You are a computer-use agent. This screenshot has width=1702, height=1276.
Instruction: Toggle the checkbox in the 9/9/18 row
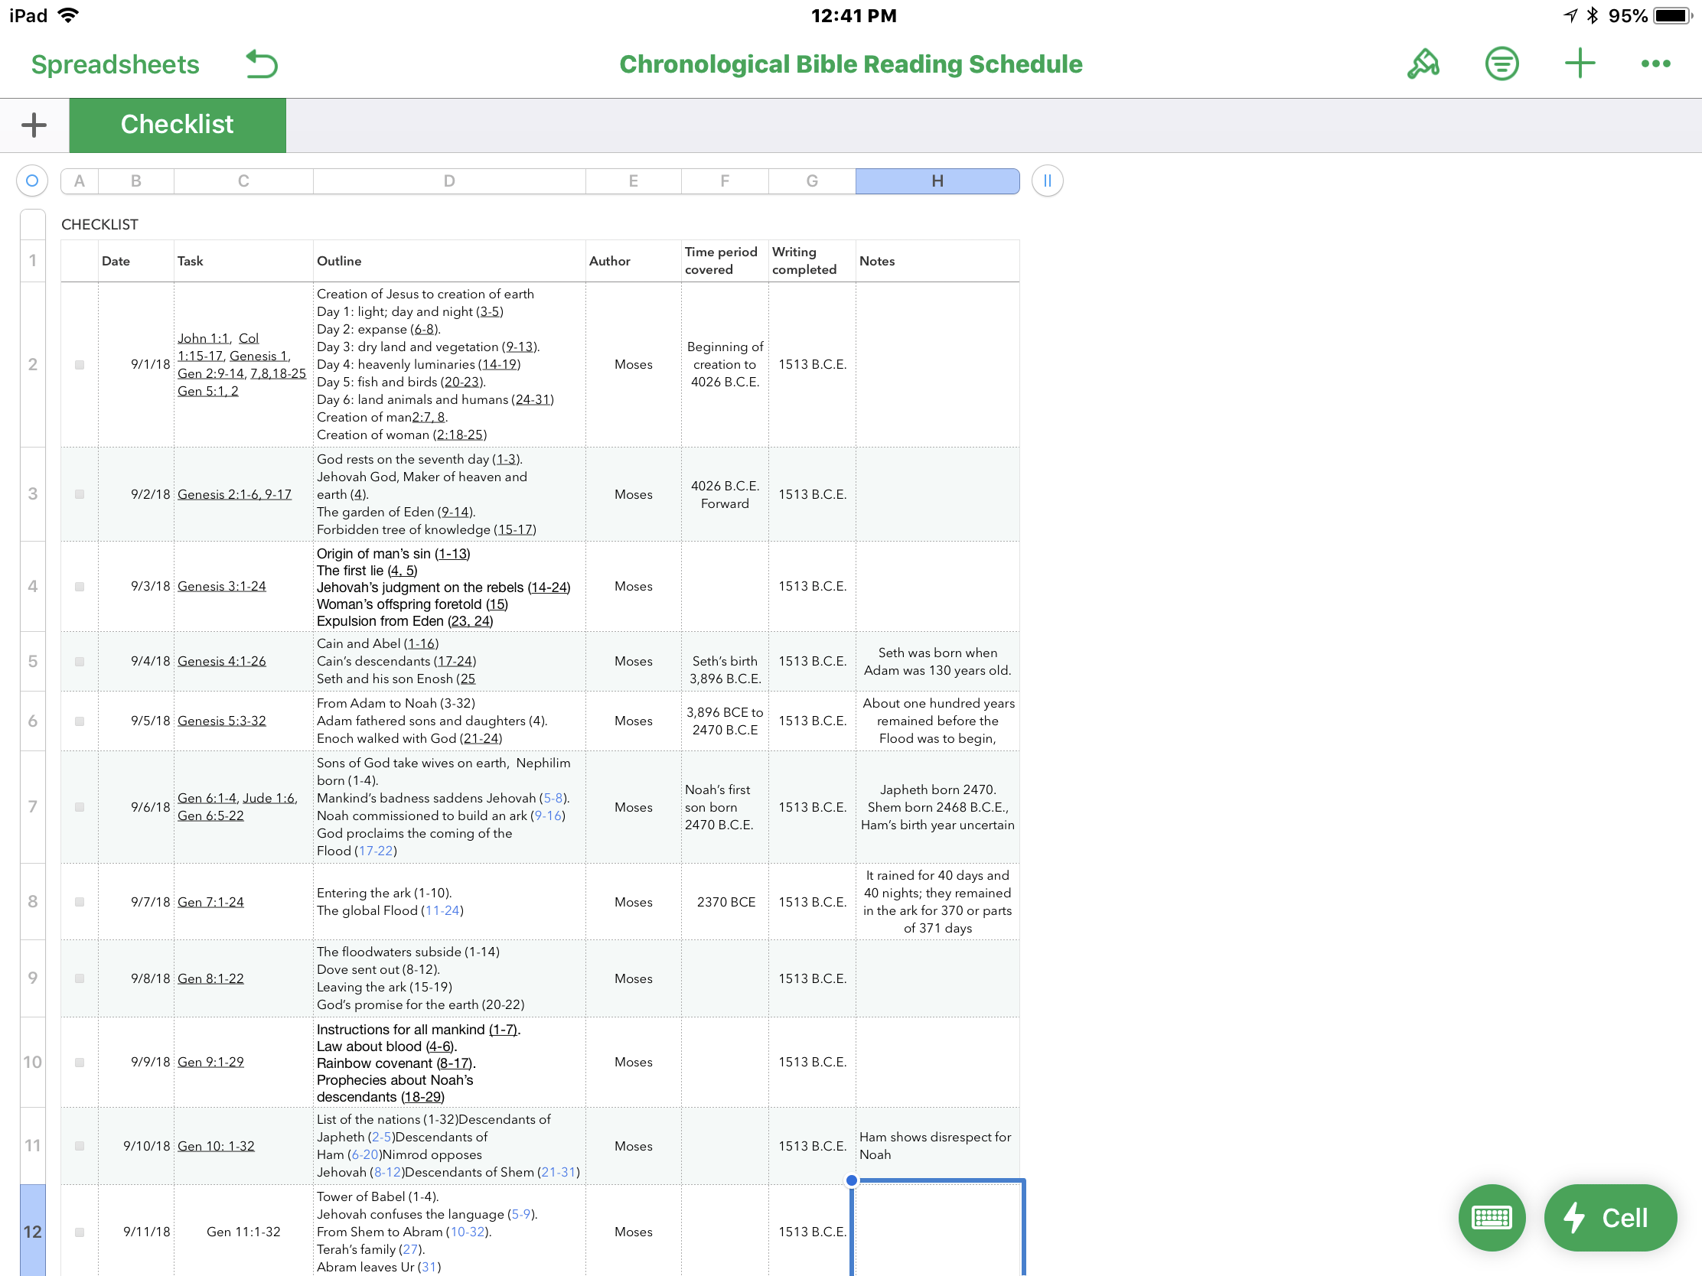coord(80,1062)
